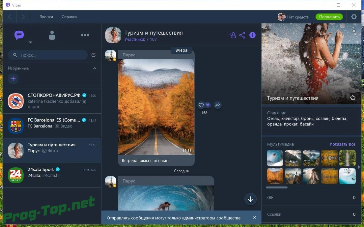Screen dimensions: 364x227
Task: Click Нет средств balance label
Action: [298, 17]
